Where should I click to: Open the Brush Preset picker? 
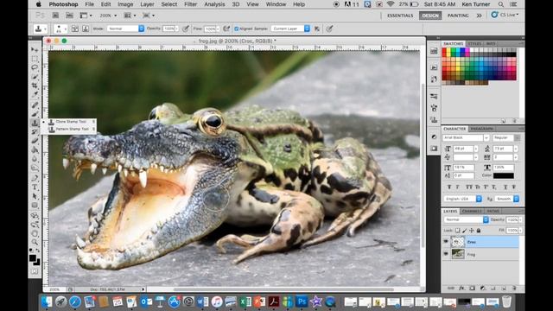pyautogui.click(x=60, y=29)
